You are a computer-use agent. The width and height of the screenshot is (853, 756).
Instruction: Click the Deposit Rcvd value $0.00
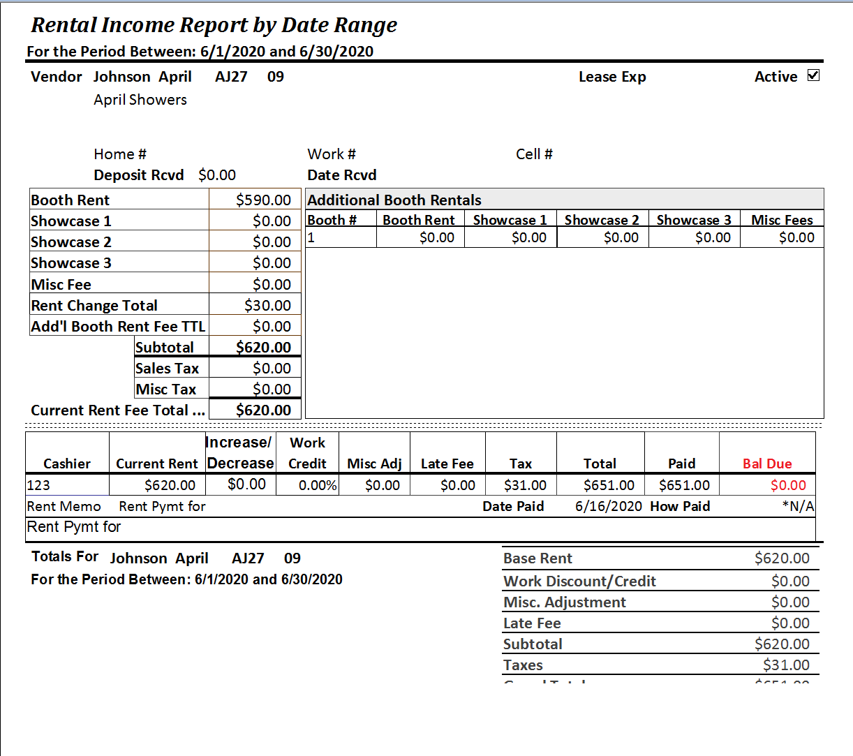(x=217, y=175)
